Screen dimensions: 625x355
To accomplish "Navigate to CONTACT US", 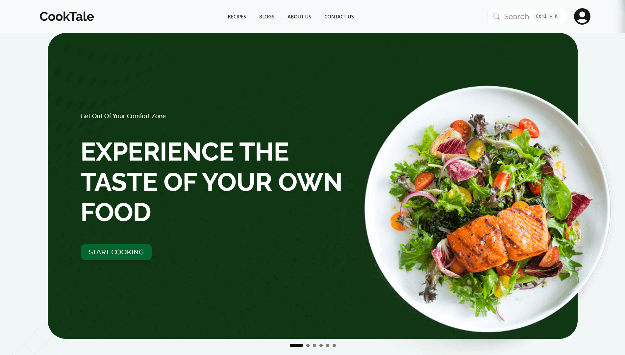I will click(x=339, y=17).
